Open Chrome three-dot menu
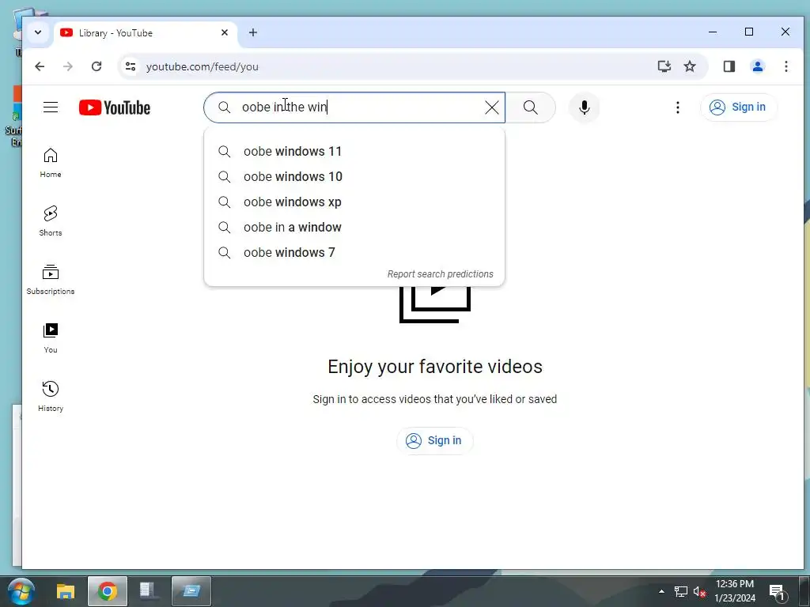 tap(785, 66)
